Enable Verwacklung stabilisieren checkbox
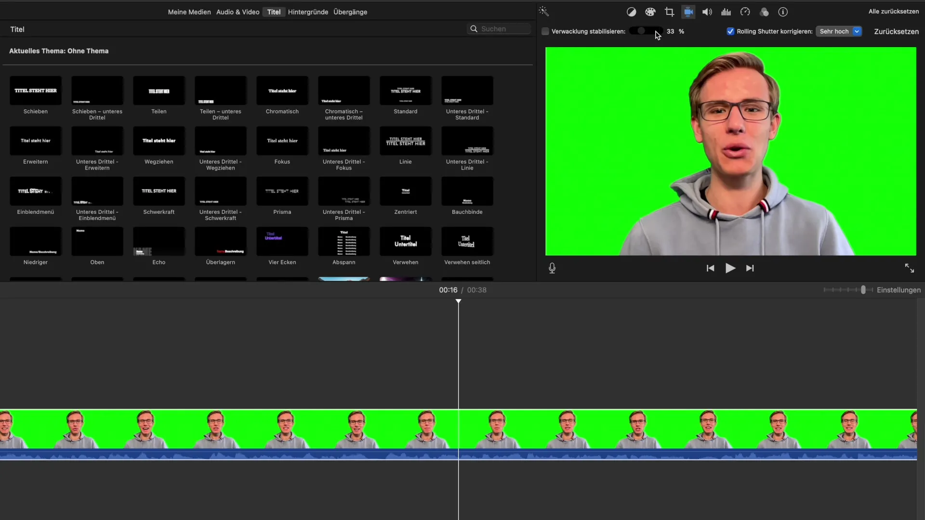The height and width of the screenshot is (520, 925). click(x=545, y=31)
